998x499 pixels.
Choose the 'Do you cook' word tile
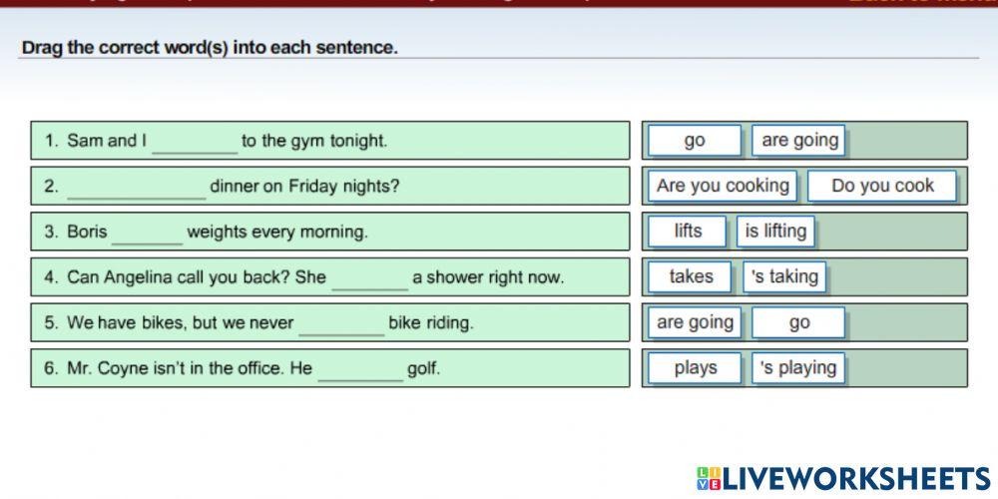(882, 186)
